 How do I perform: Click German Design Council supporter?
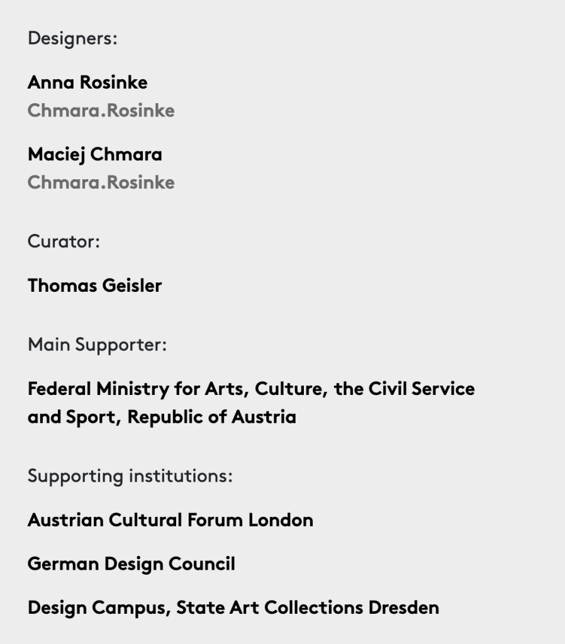[131, 564]
